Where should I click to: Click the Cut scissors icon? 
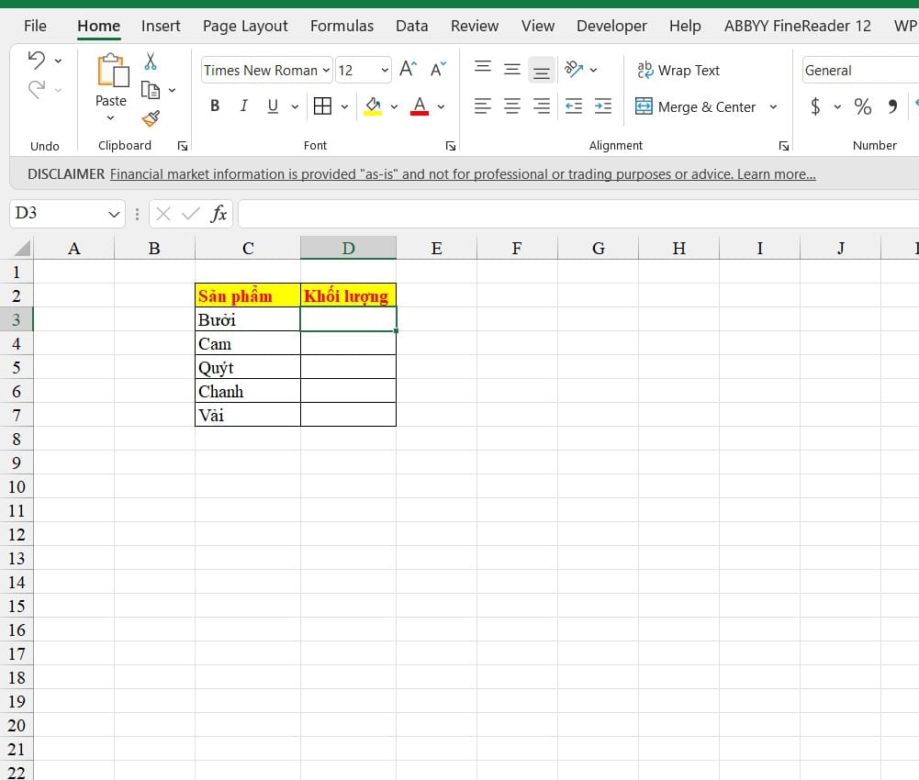coord(151,61)
